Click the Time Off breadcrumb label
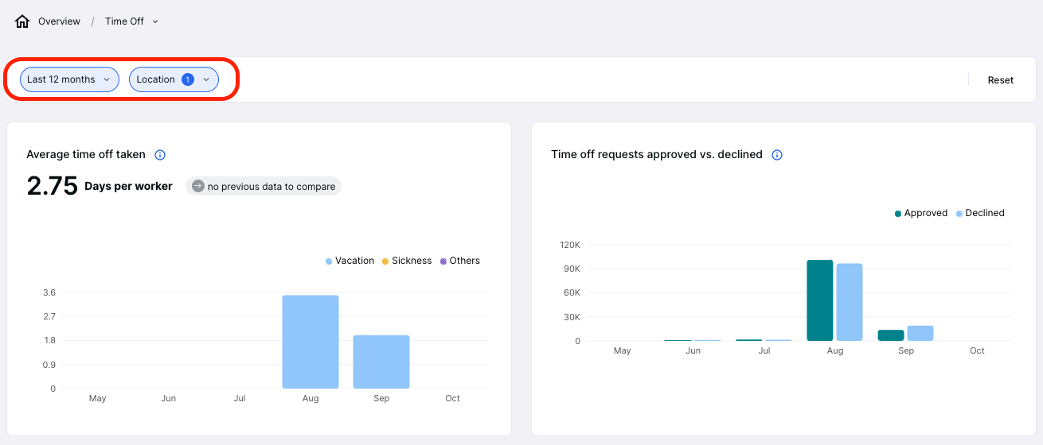This screenshot has width=1043, height=445. click(x=124, y=21)
